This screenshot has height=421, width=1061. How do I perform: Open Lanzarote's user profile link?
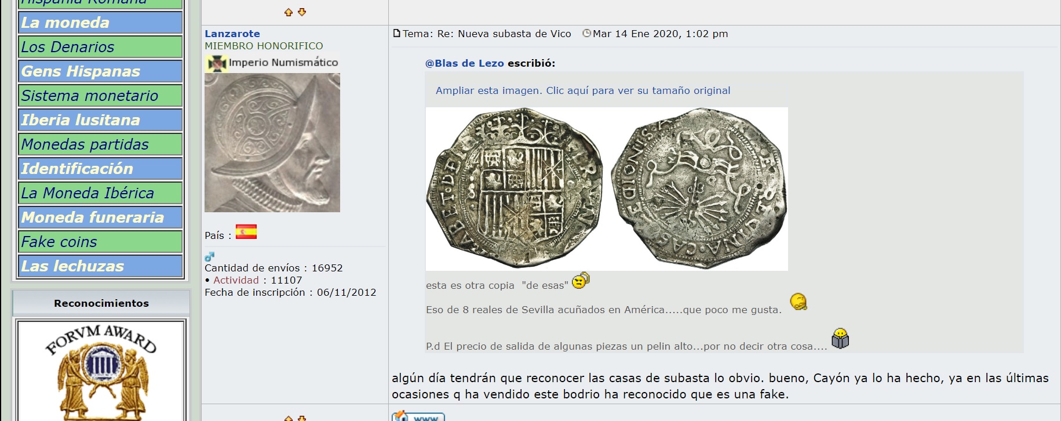232,34
